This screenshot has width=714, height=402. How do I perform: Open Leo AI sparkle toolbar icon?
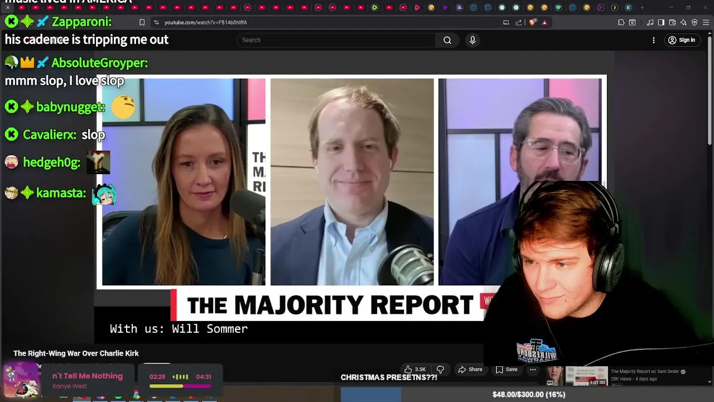coord(683,22)
